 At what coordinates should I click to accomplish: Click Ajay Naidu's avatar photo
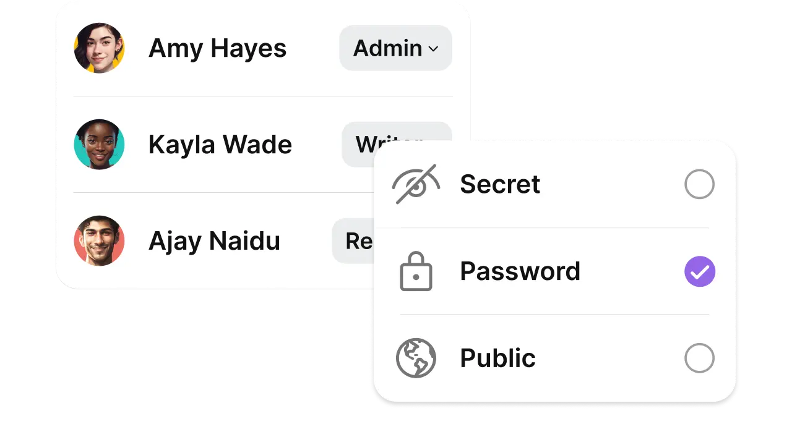tap(99, 241)
